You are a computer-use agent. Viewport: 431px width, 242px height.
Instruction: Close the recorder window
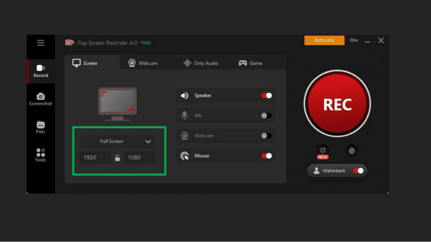coord(381,40)
